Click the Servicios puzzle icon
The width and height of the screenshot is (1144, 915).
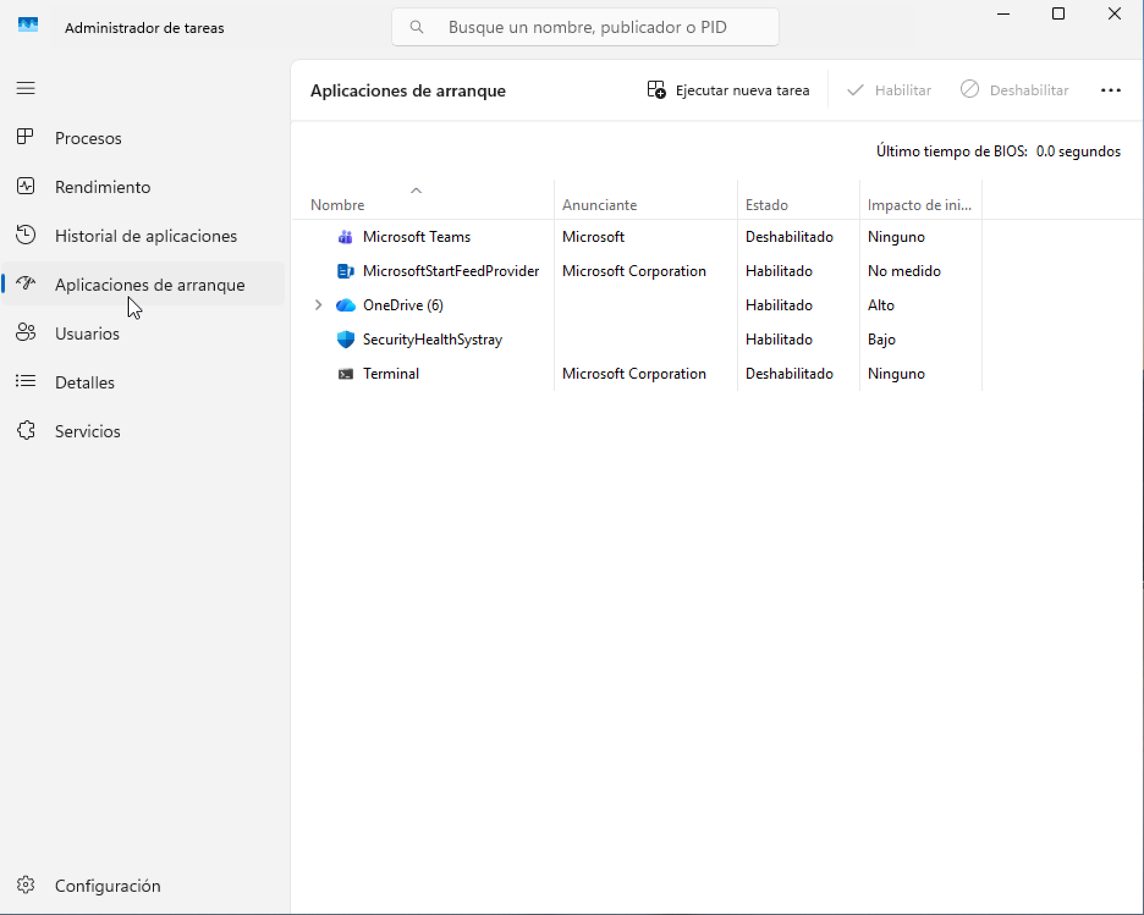click(26, 431)
